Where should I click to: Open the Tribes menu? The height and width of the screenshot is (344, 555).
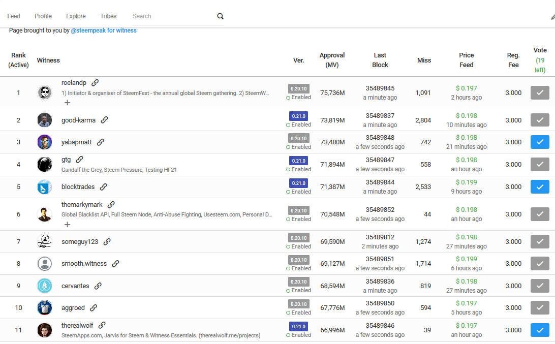[108, 16]
